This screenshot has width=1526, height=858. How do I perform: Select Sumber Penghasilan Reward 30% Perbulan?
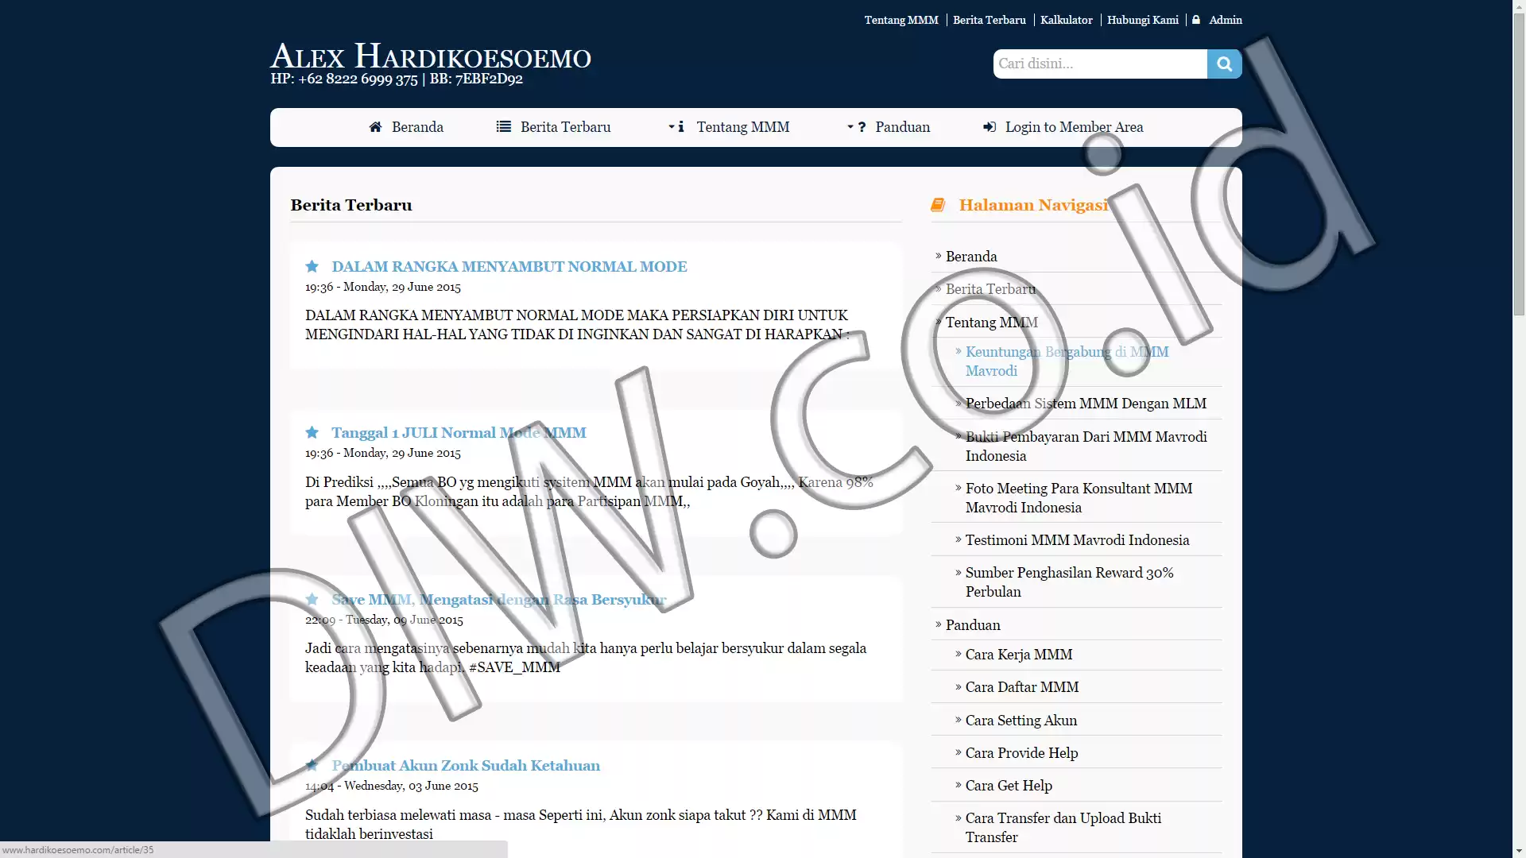click(x=1069, y=582)
